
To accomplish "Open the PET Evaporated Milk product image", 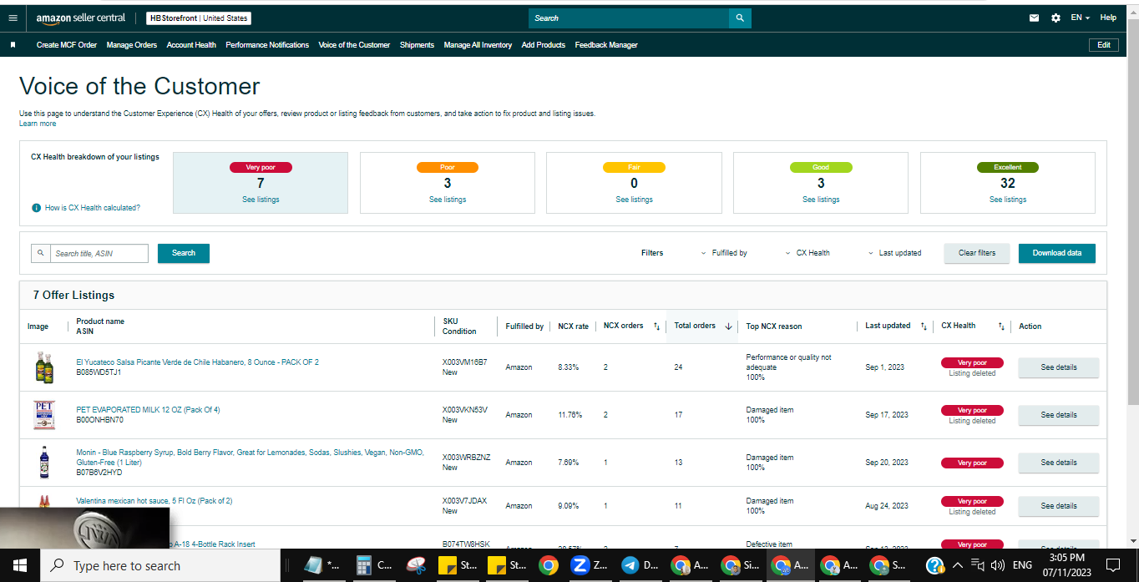I will pos(43,415).
